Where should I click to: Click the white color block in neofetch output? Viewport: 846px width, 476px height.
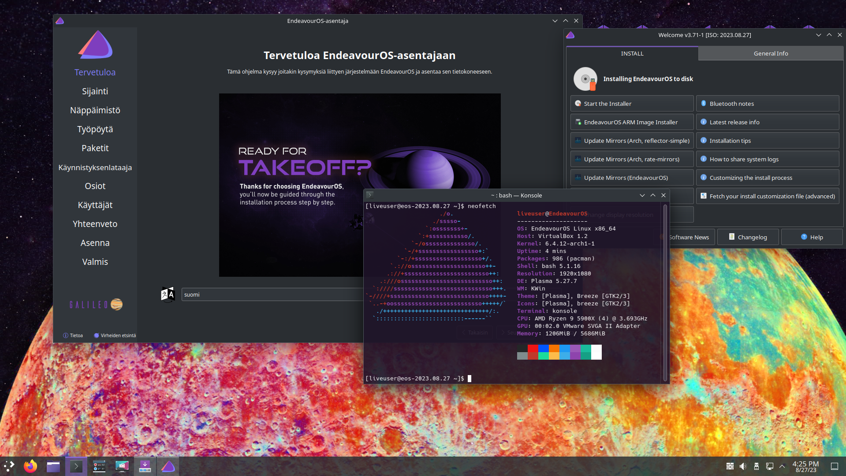pyautogui.click(x=596, y=352)
